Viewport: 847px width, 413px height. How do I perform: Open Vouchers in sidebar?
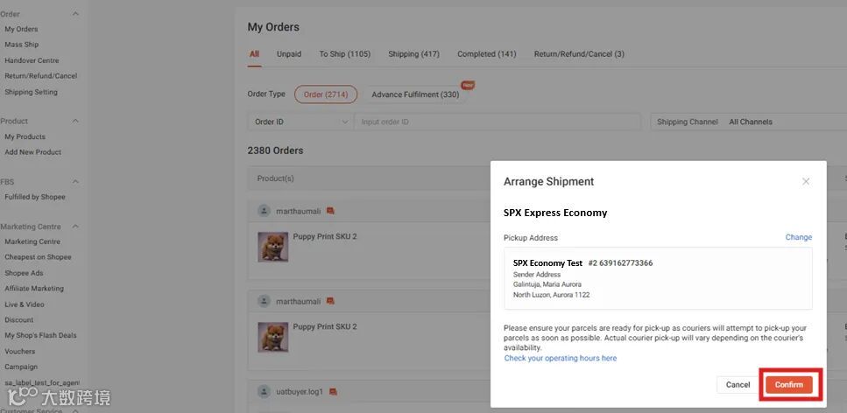pyautogui.click(x=20, y=352)
